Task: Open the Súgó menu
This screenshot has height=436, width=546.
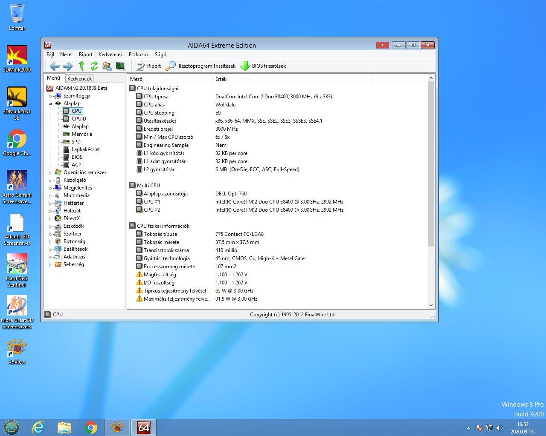Action: pyautogui.click(x=160, y=54)
